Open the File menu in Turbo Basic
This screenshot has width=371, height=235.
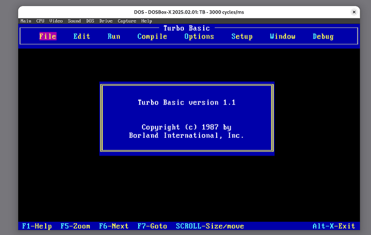pyautogui.click(x=48, y=36)
